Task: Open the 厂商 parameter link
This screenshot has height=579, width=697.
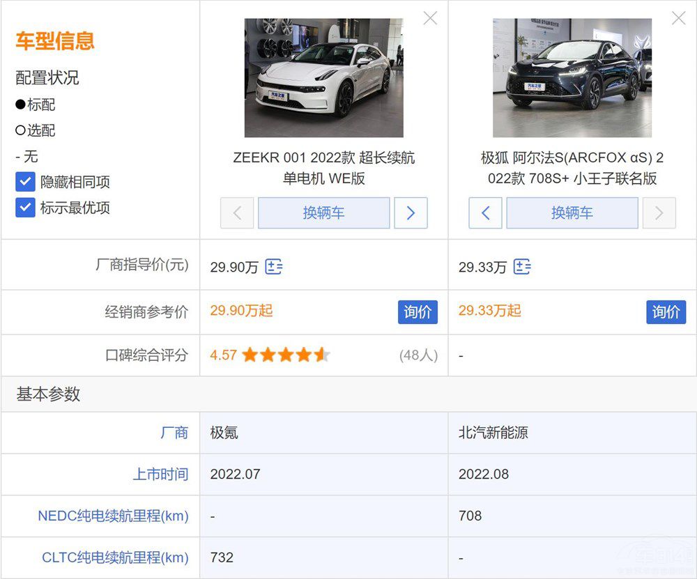Action: [176, 433]
